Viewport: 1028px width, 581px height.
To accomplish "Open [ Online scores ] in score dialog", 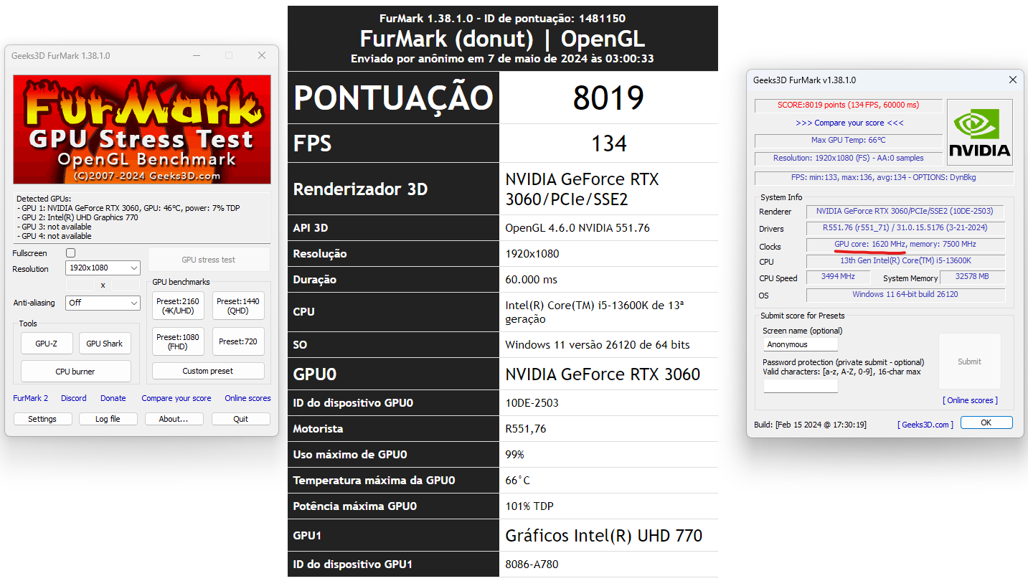I will click(x=970, y=400).
